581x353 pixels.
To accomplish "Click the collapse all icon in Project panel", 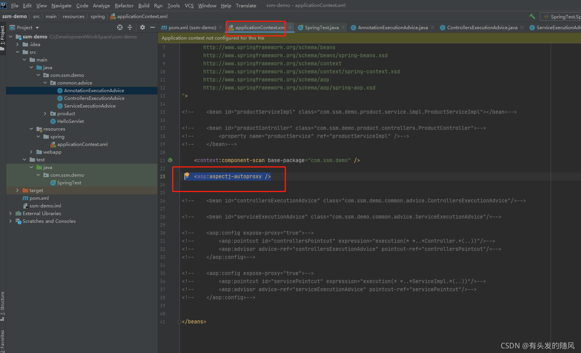I will 130,27.
